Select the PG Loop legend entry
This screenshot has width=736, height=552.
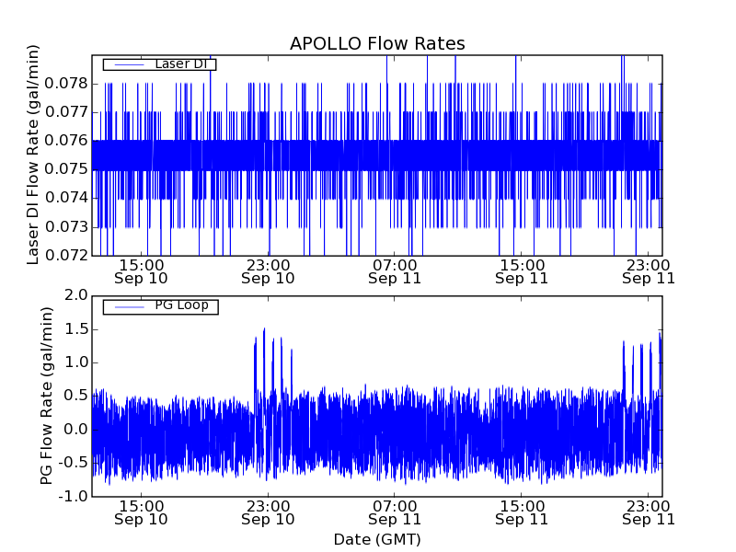[x=181, y=305]
